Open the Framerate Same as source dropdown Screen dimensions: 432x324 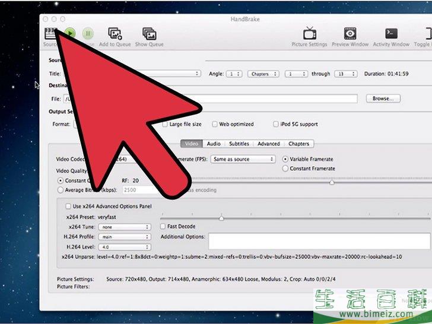[243, 159]
